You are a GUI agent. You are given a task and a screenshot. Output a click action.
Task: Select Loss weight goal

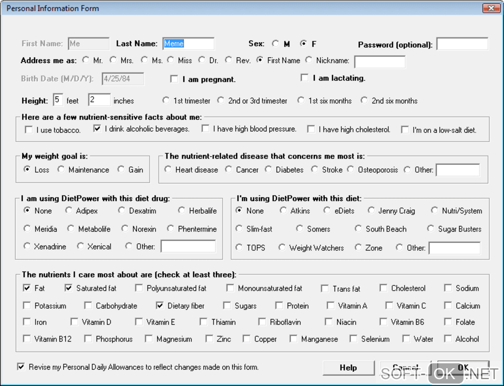pos(27,169)
